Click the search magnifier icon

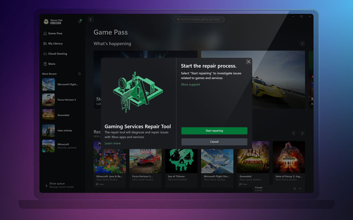click(178, 19)
